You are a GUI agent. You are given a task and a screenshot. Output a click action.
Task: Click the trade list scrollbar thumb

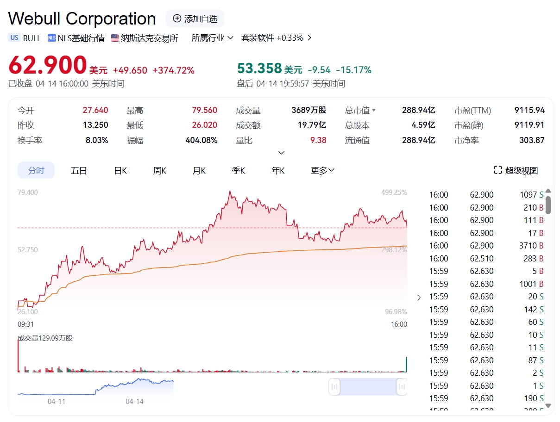click(x=548, y=205)
